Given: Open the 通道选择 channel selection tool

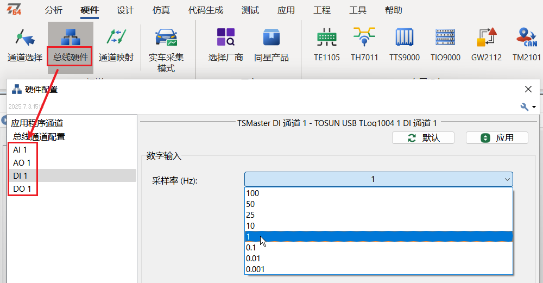Looking at the screenshot, I should (25, 45).
